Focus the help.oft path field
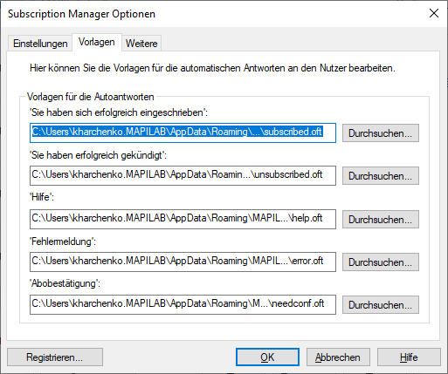Screen dimensions: 448x374 183,219
